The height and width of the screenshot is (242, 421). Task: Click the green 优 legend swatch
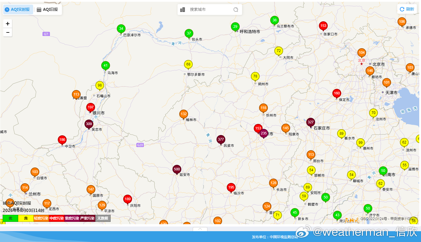click(x=11, y=218)
